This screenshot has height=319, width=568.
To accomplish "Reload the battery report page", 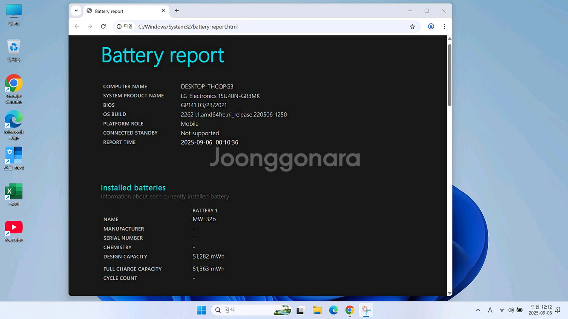I will click(x=103, y=26).
